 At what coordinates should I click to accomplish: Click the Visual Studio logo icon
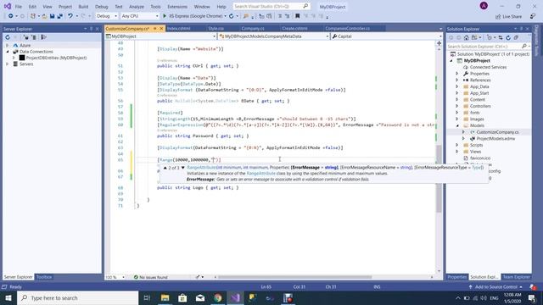(8, 6)
